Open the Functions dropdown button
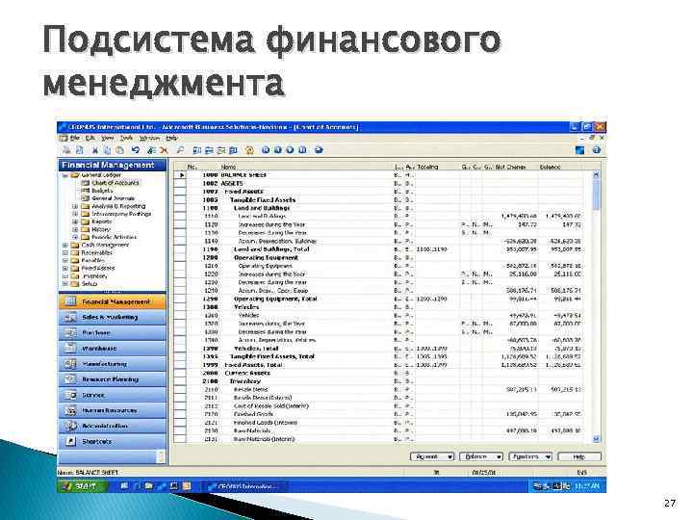The width and height of the screenshot is (693, 520). pyautogui.click(x=530, y=456)
